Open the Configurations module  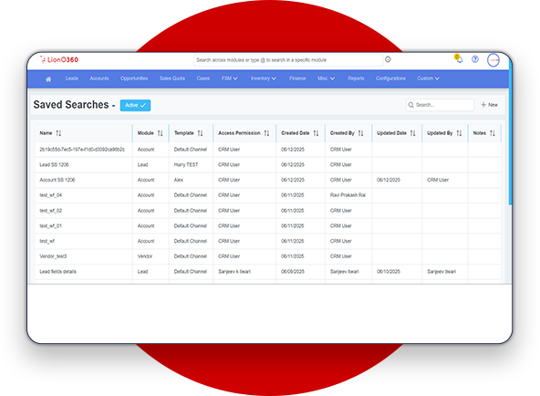coord(390,78)
